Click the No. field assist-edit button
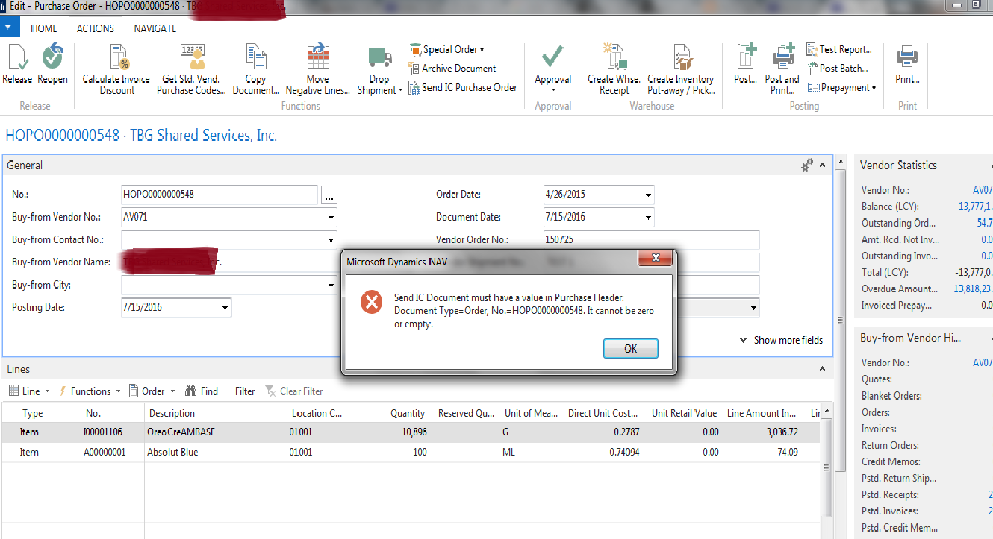The height and width of the screenshot is (539, 993). (329, 195)
